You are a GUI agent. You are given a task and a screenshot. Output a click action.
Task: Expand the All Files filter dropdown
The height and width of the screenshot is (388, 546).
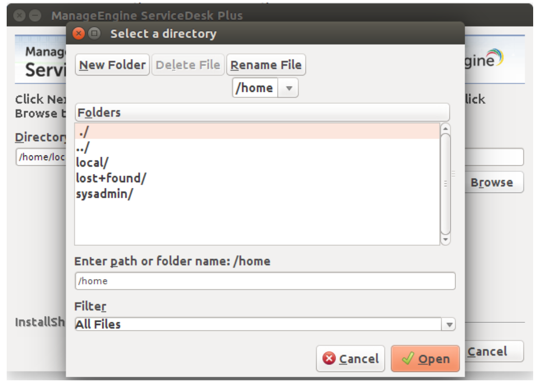[449, 324]
